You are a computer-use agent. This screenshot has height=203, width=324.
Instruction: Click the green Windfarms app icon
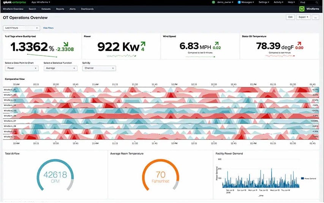coord(302,9)
